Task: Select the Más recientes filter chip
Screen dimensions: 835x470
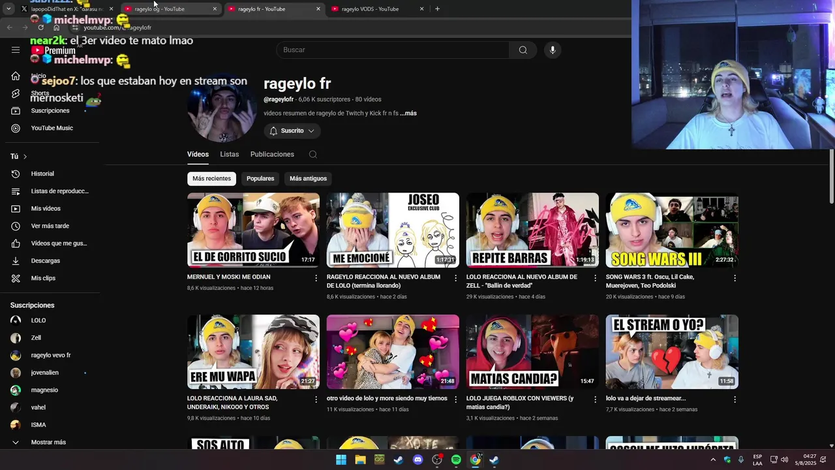Action: pos(211,178)
